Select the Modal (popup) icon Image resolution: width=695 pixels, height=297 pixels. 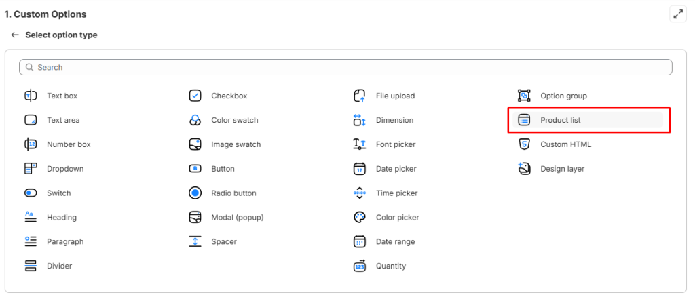tap(195, 218)
